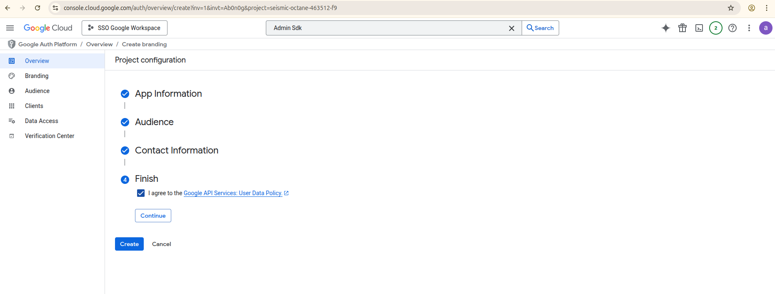Open the purple account avatar
The width and height of the screenshot is (775, 294).
click(x=765, y=28)
